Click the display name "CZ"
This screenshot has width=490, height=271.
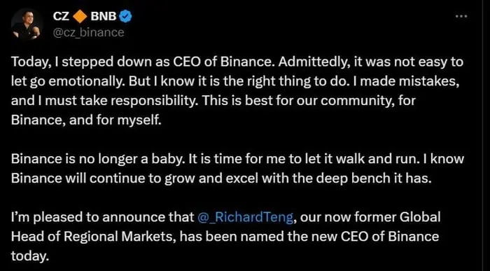click(x=61, y=16)
